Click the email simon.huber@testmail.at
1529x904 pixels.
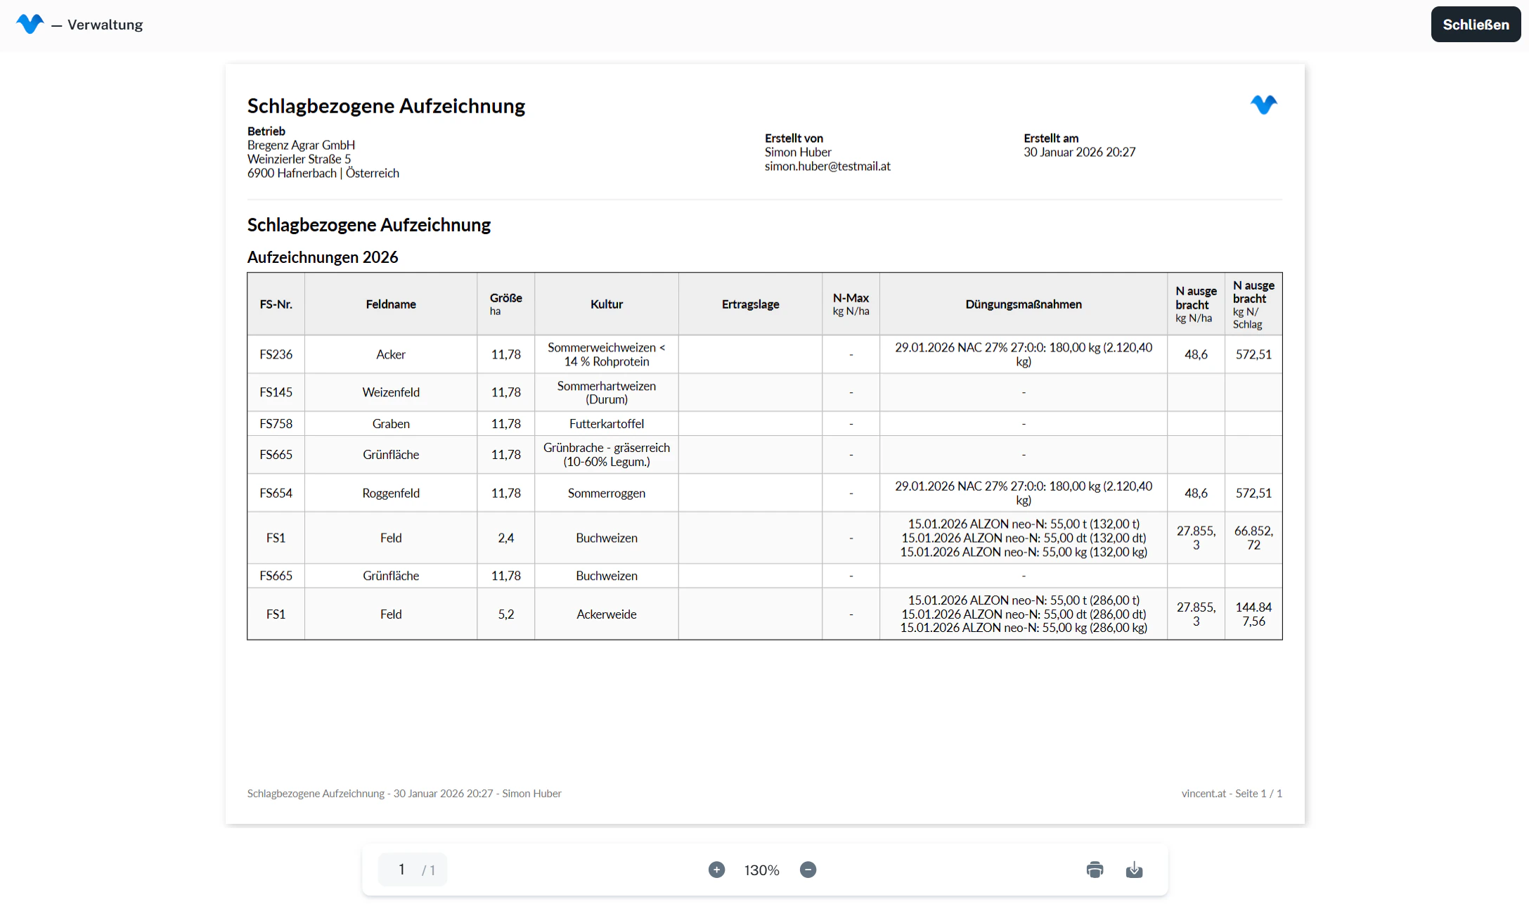pos(827,167)
